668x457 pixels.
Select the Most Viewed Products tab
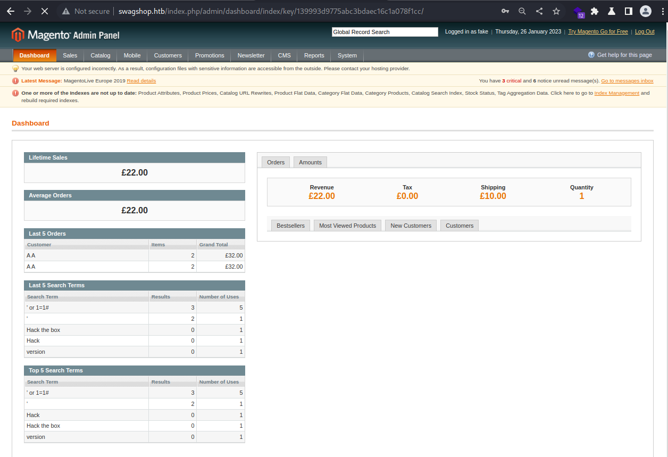pyautogui.click(x=348, y=226)
